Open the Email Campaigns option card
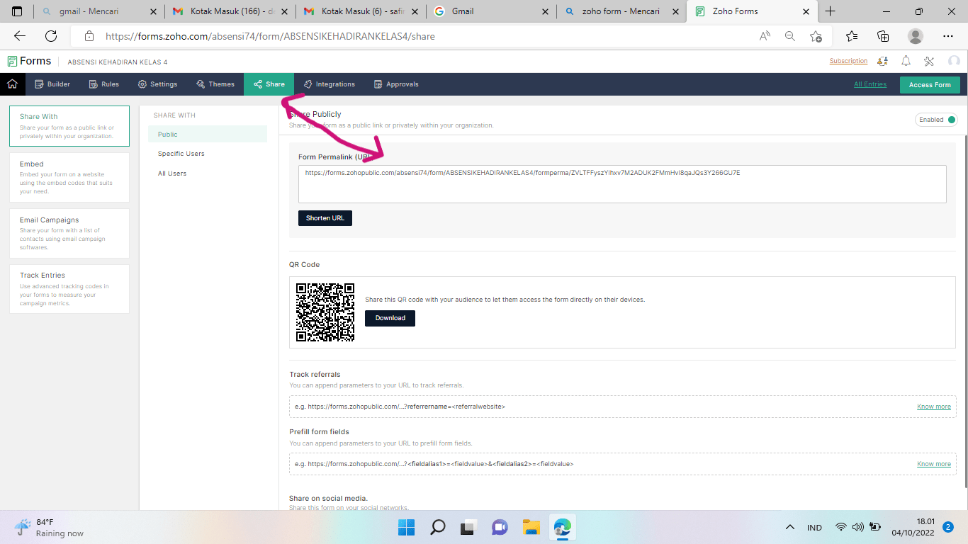Viewport: 968px width, 544px height. click(69, 233)
